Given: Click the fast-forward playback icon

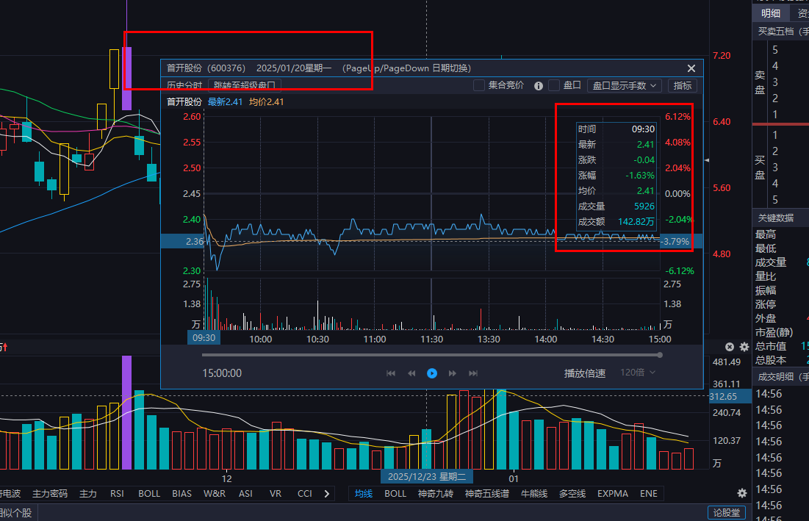Looking at the screenshot, I should coord(453,373).
